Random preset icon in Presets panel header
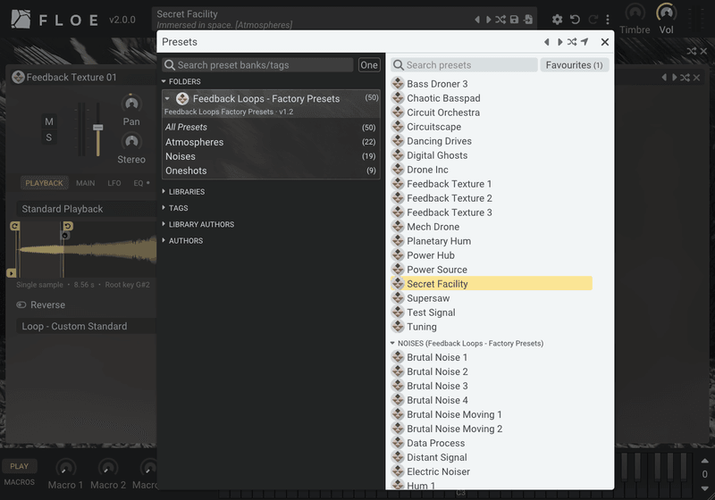The image size is (715, 500). click(x=572, y=42)
